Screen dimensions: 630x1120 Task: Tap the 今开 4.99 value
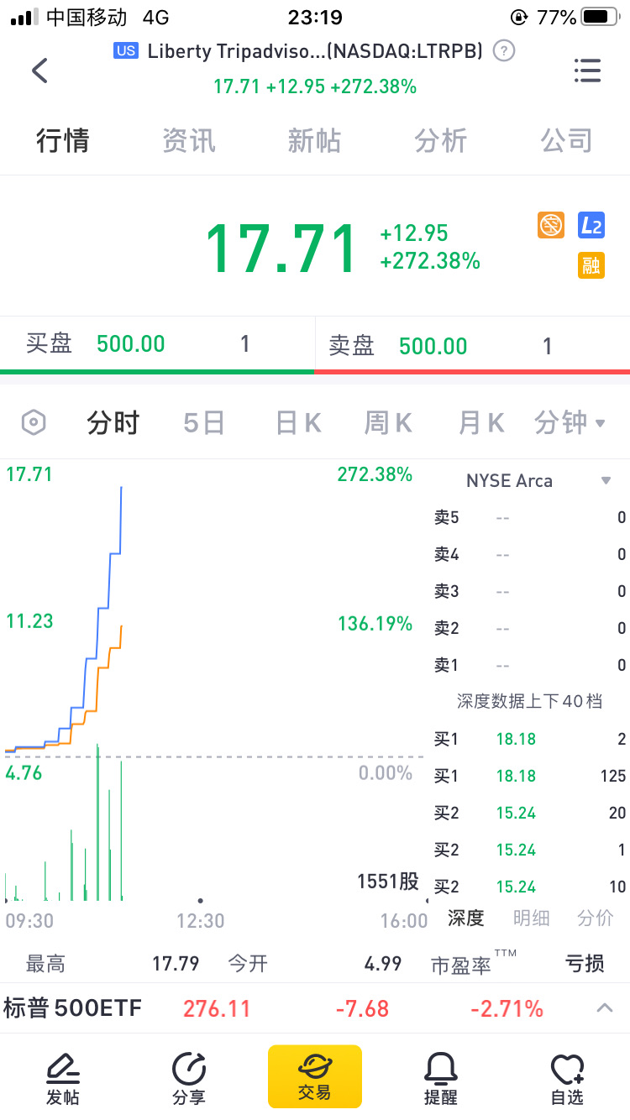[383, 963]
